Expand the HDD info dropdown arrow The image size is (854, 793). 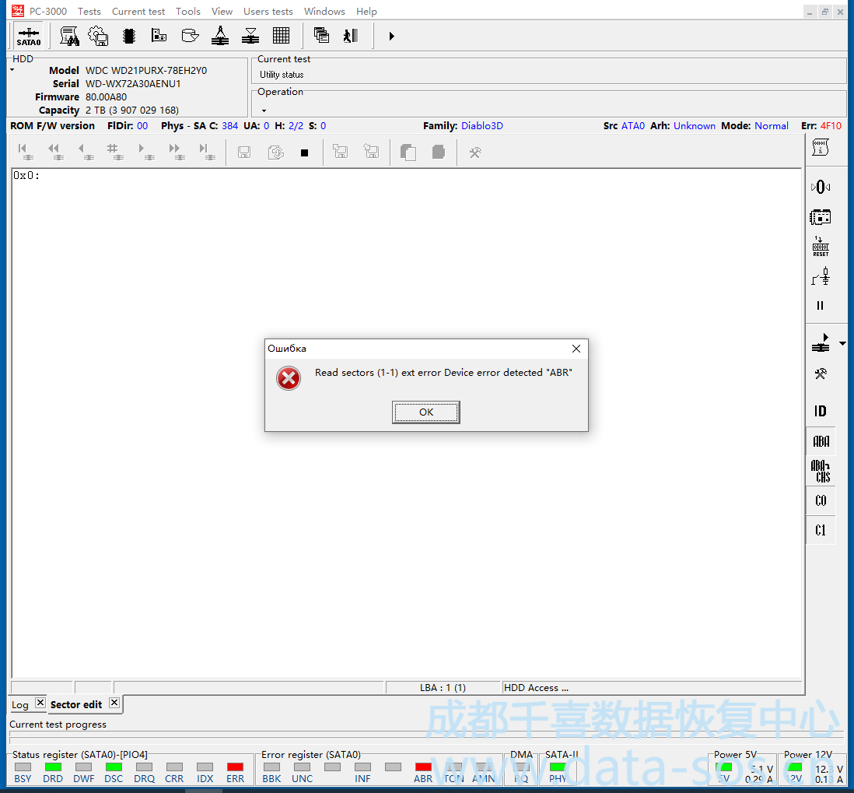tap(12, 71)
